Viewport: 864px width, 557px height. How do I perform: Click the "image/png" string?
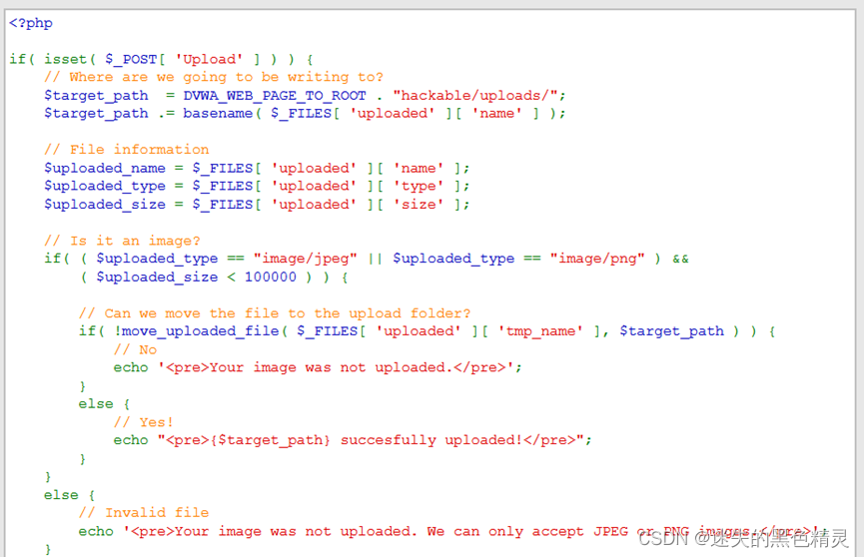[597, 259]
